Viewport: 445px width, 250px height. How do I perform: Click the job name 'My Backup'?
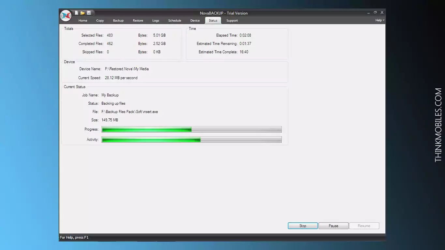click(x=110, y=95)
